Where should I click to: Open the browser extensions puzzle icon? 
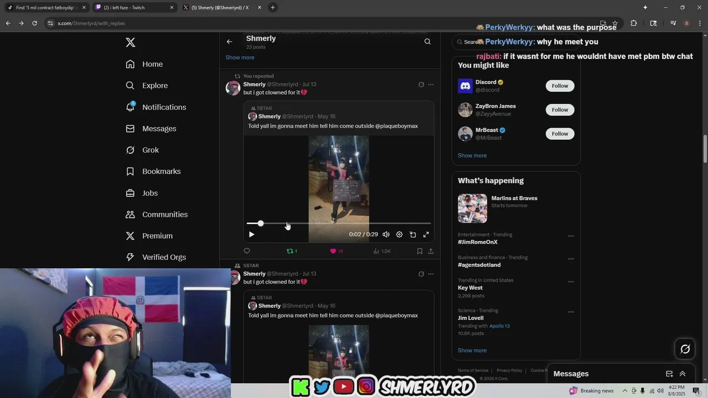634,23
